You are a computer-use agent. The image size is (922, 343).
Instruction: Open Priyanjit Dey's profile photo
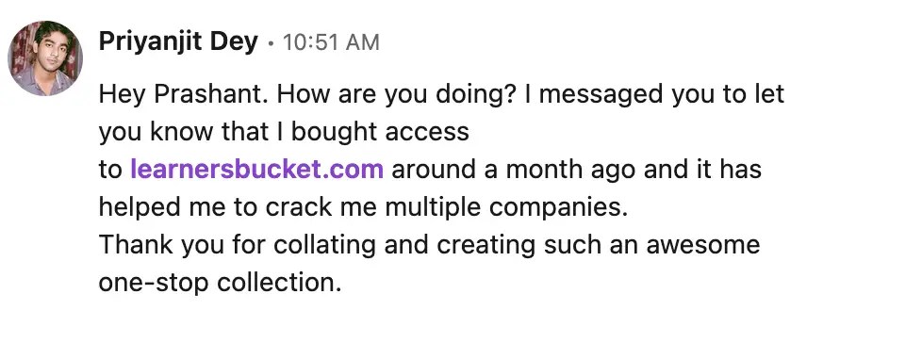pos(44,58)
